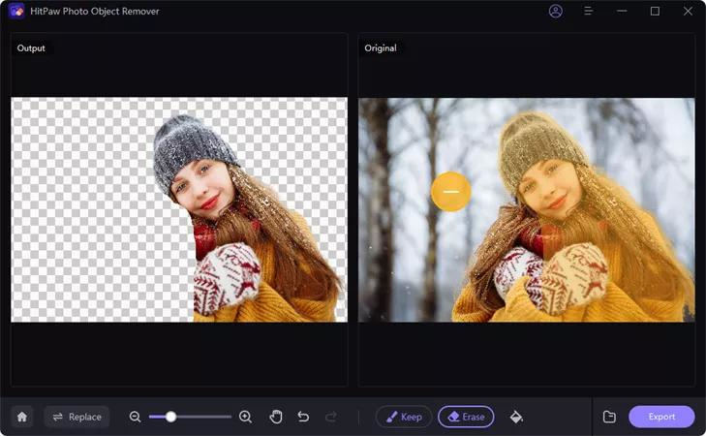Click the yellow minus brush cursor
This screenshot has width=706, height=436.
click(x=451, y=192)
